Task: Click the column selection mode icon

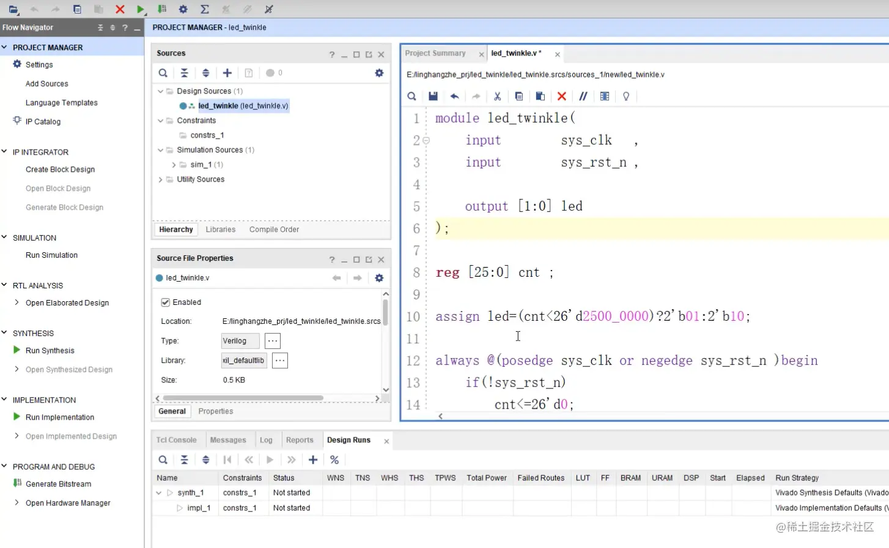Action: coord(605,96)
